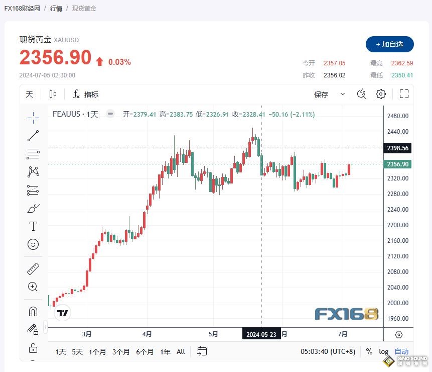Open candlestick chart style selector
432x372 pixels.
click(53, 94)
